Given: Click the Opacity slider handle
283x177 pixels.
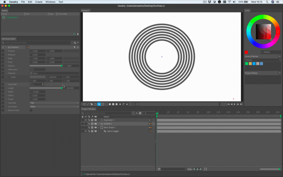Looking at the screenshot, I should [x=62, y=66].
